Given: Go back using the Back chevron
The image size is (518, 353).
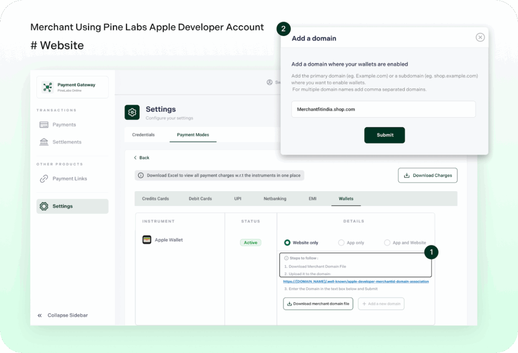Looking at the screenshot, I should [136, 158].
